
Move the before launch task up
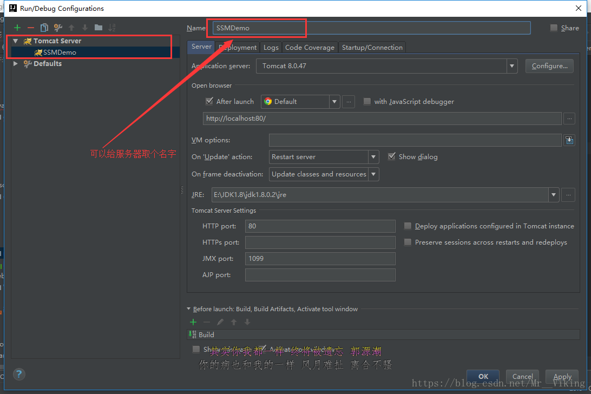tap(234, 322)
